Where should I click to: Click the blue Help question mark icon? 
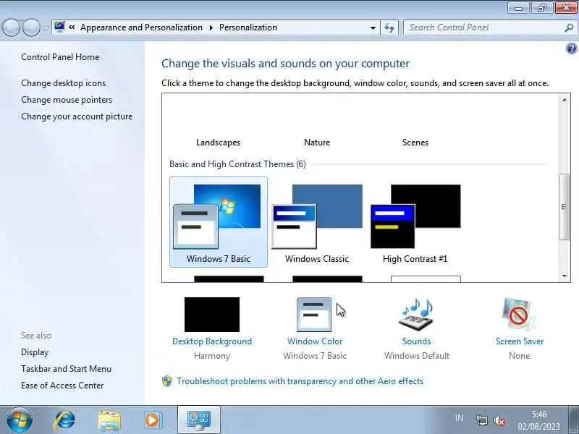(571, 48)
